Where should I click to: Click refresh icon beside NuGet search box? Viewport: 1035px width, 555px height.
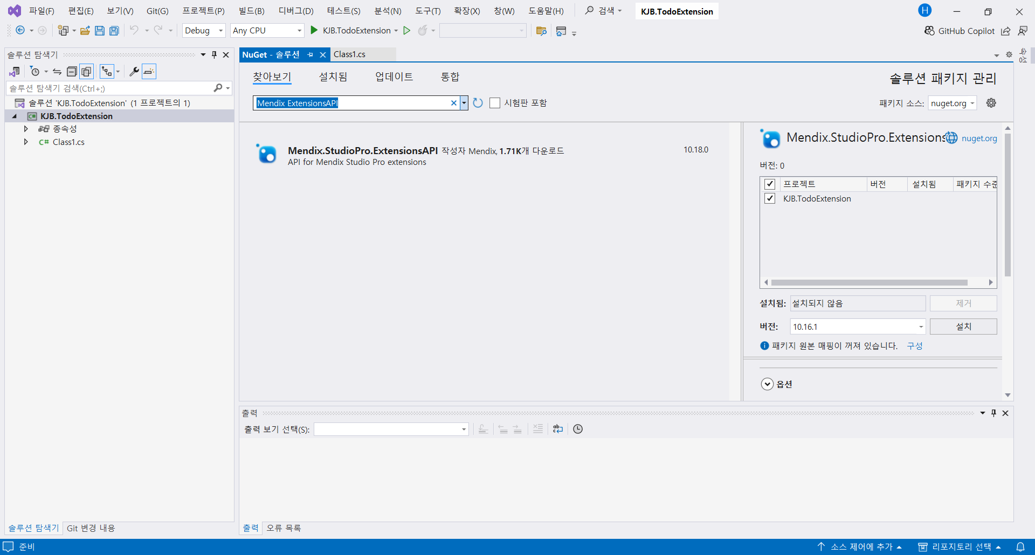[x=478, y=103]
